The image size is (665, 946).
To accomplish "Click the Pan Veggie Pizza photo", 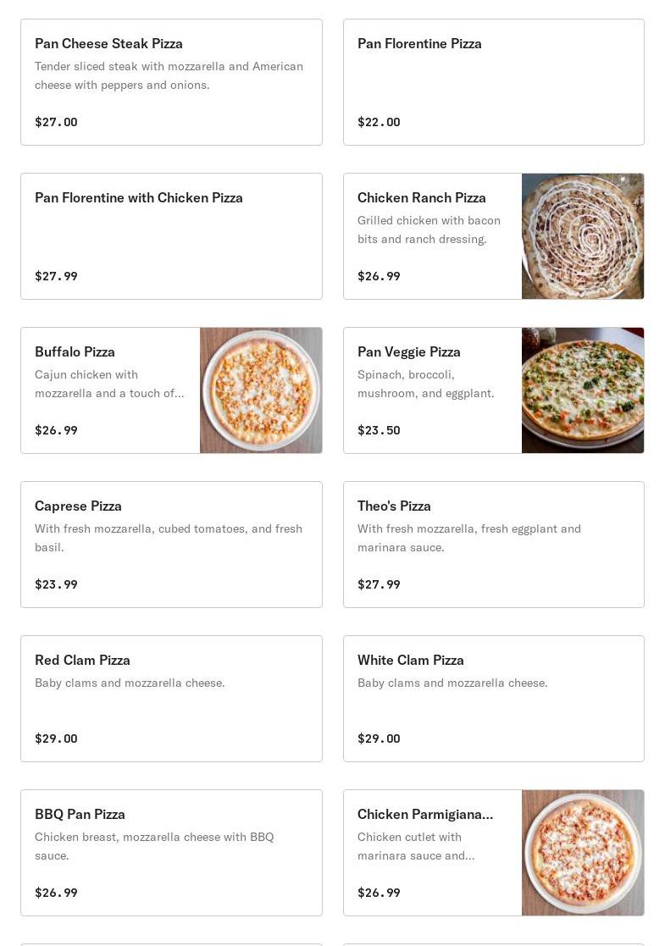I will pos(583,390).
